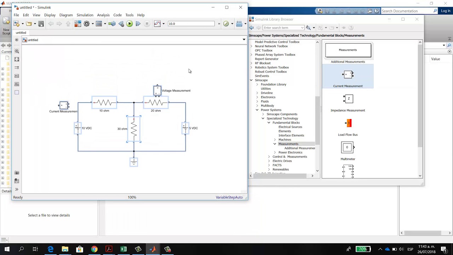Open dropdown beside Data Inspector icon
453x255 pixels.
click(164, 24)
